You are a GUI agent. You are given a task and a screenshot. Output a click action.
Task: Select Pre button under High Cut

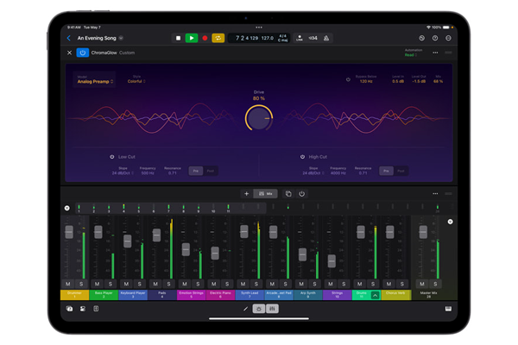click(x=386, y=171)
